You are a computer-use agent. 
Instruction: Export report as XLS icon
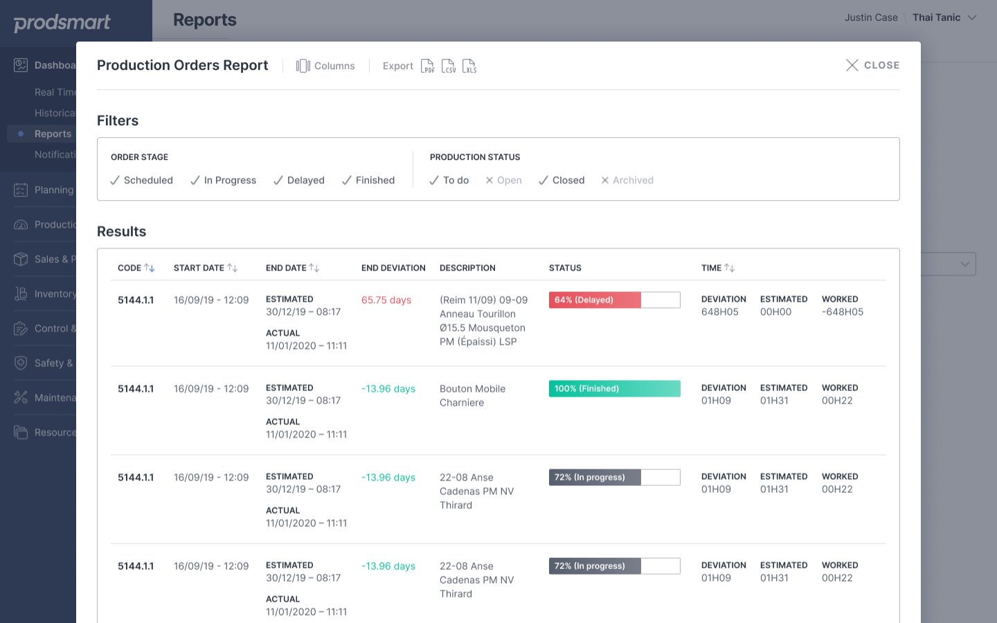pyautogui.click(x=469, y=66)
